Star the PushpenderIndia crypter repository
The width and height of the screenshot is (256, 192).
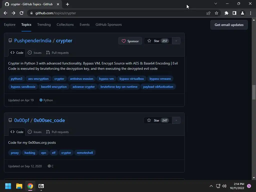point(158,41)
